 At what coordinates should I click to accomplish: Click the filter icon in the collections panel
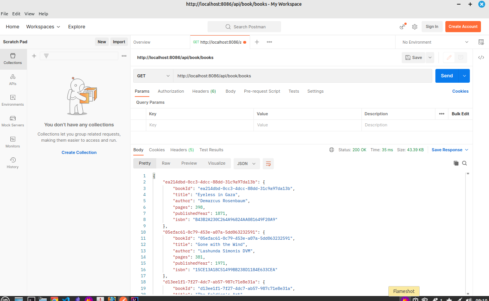pyautogui.click(x=46, y=56)
